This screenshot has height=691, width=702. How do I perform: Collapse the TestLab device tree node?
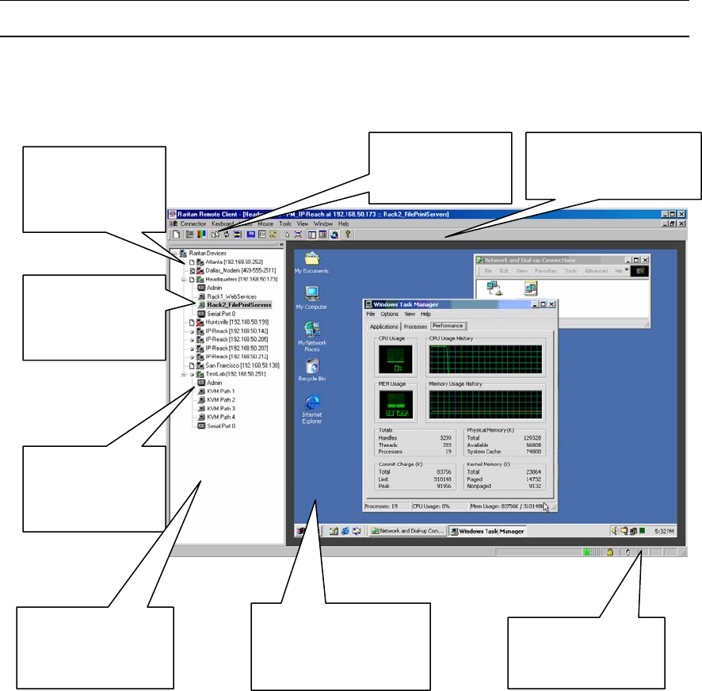pyautogui.click(x=184, y=374)
